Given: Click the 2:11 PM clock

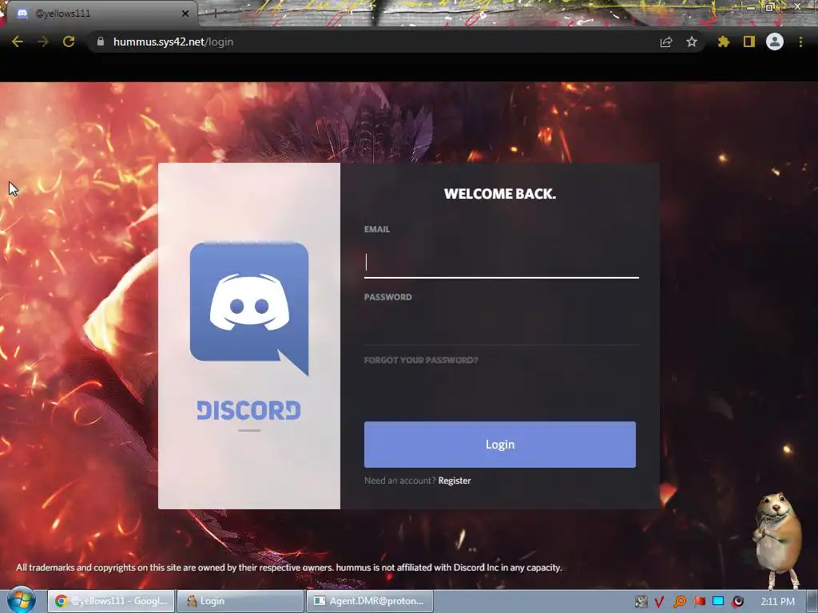Looking at the screenshot, I should pos(777,602).
